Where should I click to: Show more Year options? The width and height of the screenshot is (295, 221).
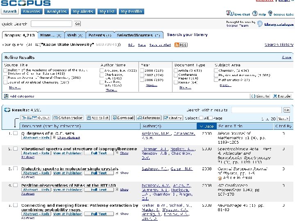[152, 85]
